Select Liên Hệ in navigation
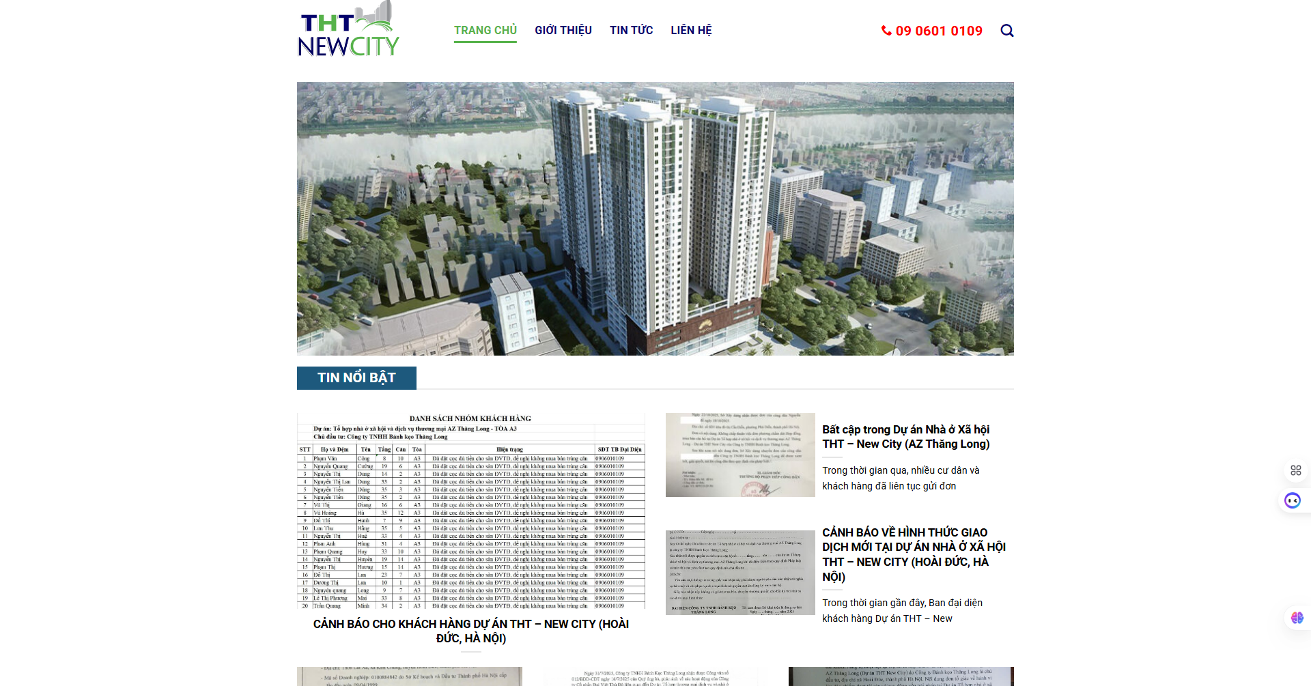The height and width of the screenshot is (686, 1311). [x=691, y=31]
